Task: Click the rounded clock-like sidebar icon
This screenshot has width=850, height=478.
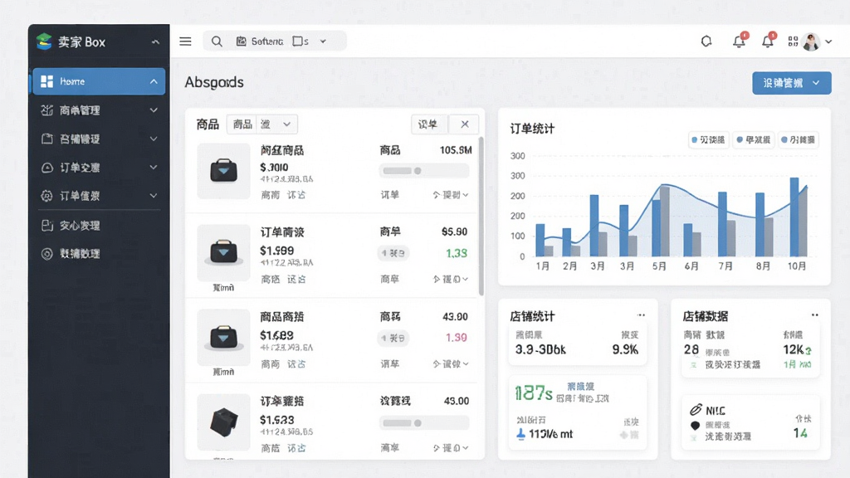Action: 47,168
